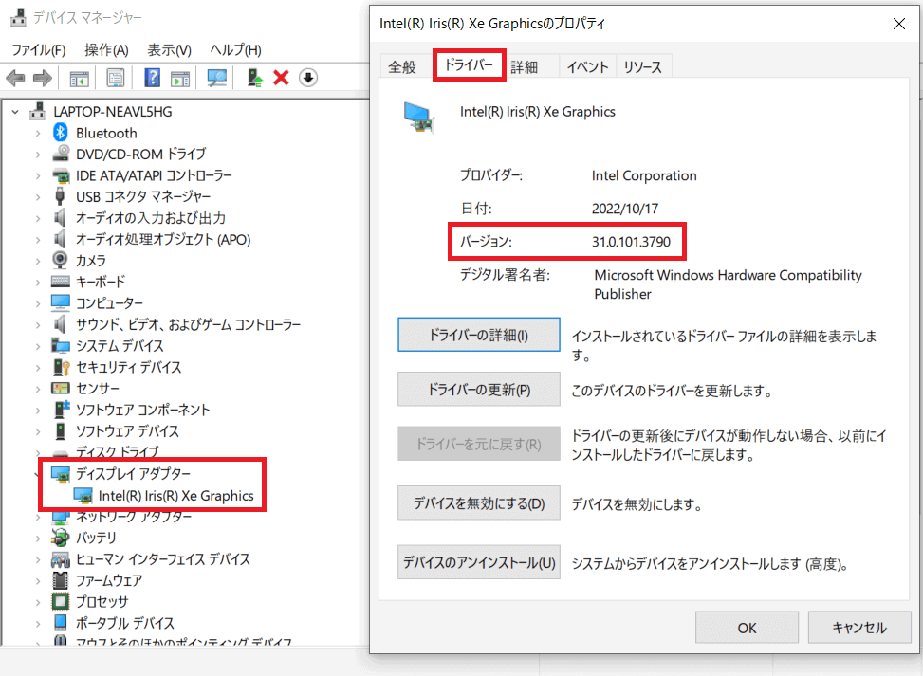Click the date value 2022/10/17

(x=625, y=209)
